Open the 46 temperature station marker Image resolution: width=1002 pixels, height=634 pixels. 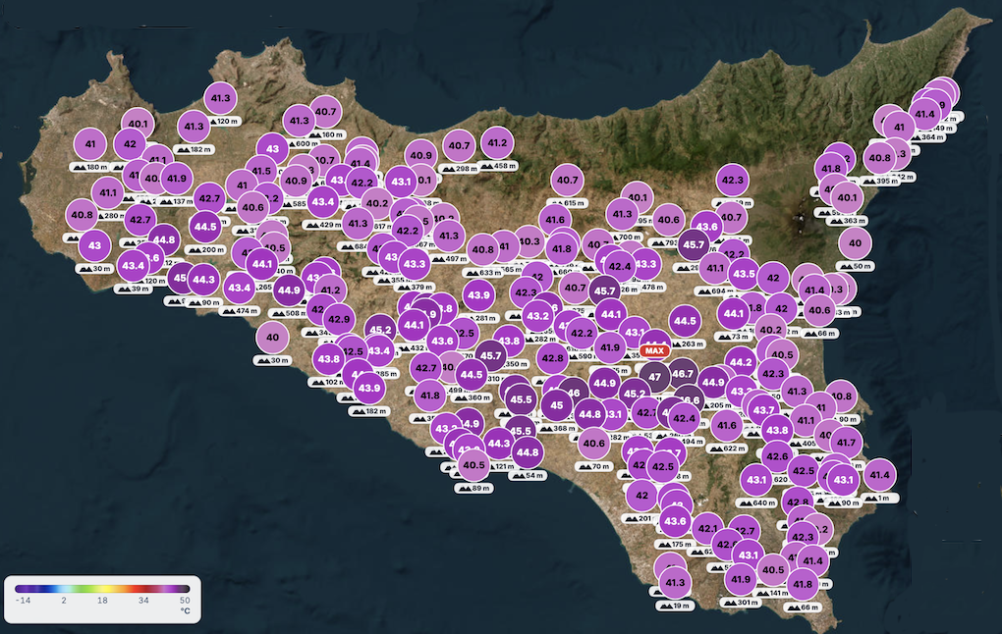[x=574, y=394]
